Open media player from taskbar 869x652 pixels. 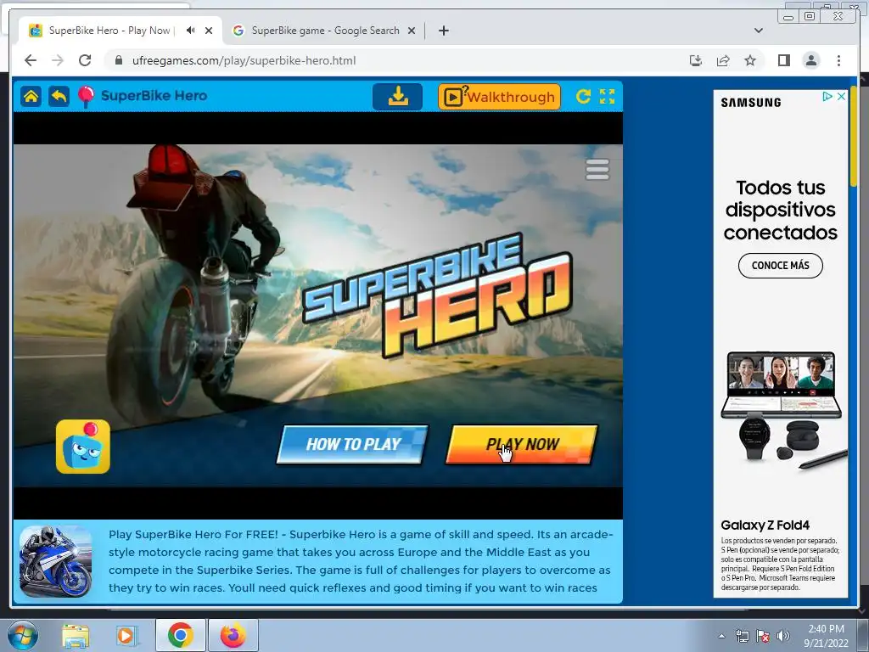126,635
